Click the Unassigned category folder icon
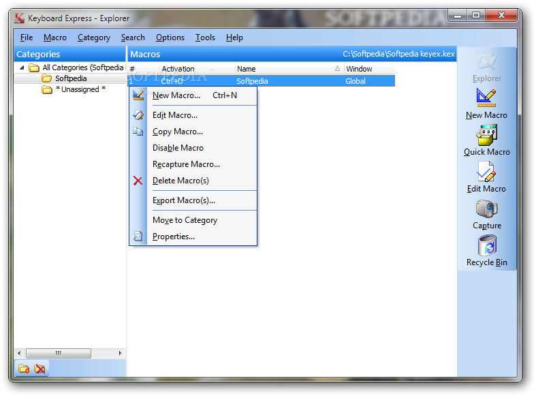Screen dimensions: 536x396 coord(46,89)
